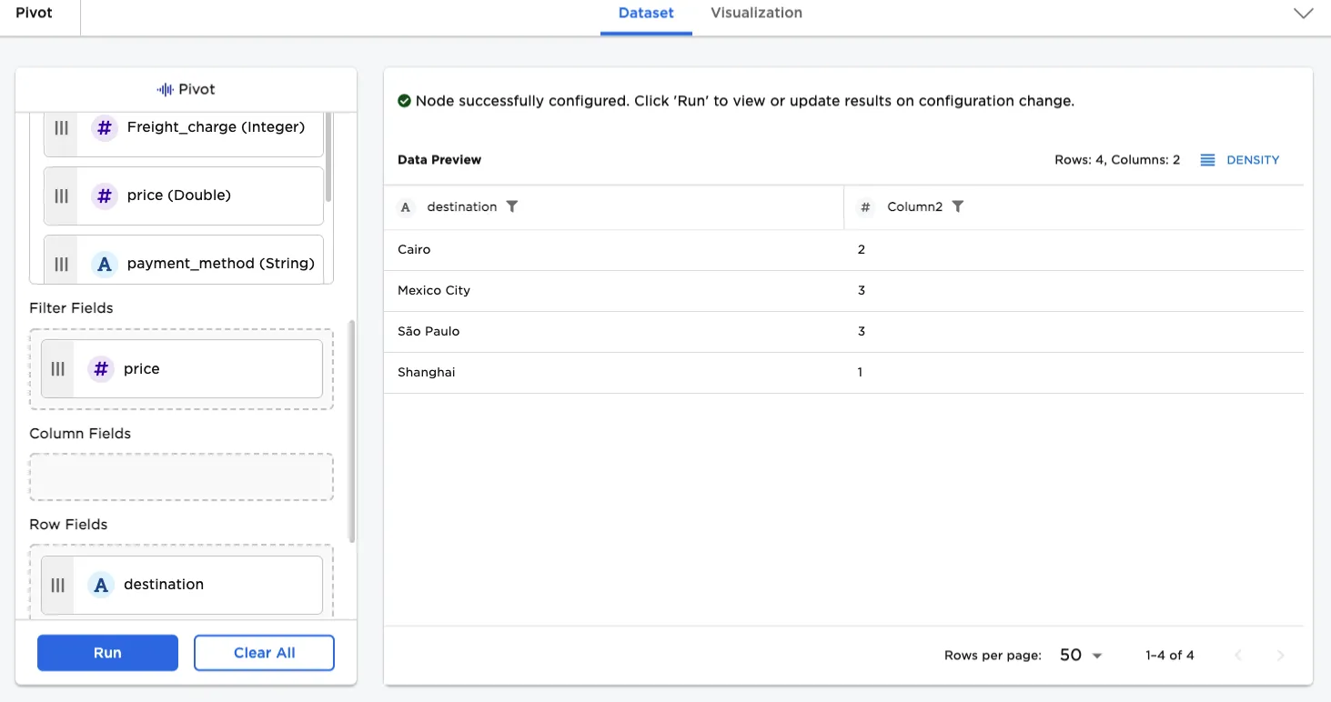
Task: Click the empty Column Fields drop zone
Action: (x=180, y=476)
